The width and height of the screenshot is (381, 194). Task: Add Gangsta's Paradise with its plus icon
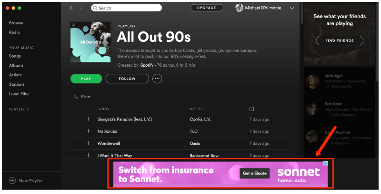coord(88,119)
